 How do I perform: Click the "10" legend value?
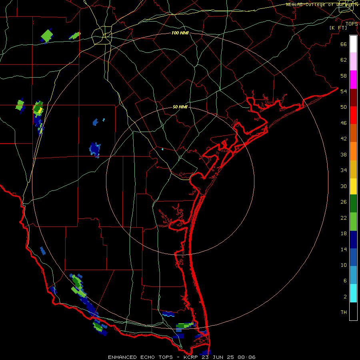coord(344,265)
